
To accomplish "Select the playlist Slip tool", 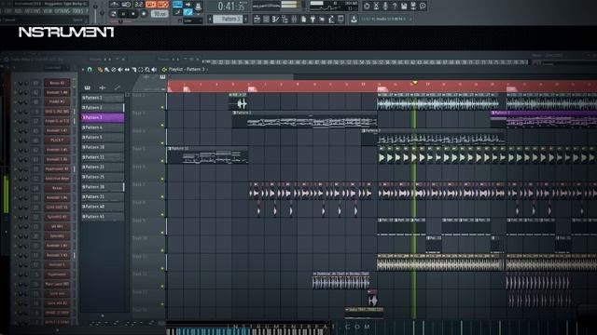I will [127, 70].
